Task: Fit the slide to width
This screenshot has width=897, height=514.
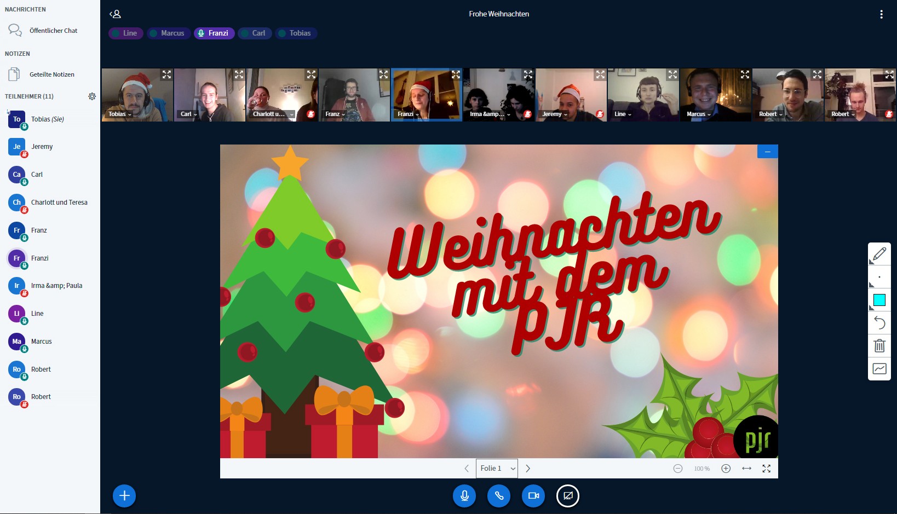Action: [746, 469]
